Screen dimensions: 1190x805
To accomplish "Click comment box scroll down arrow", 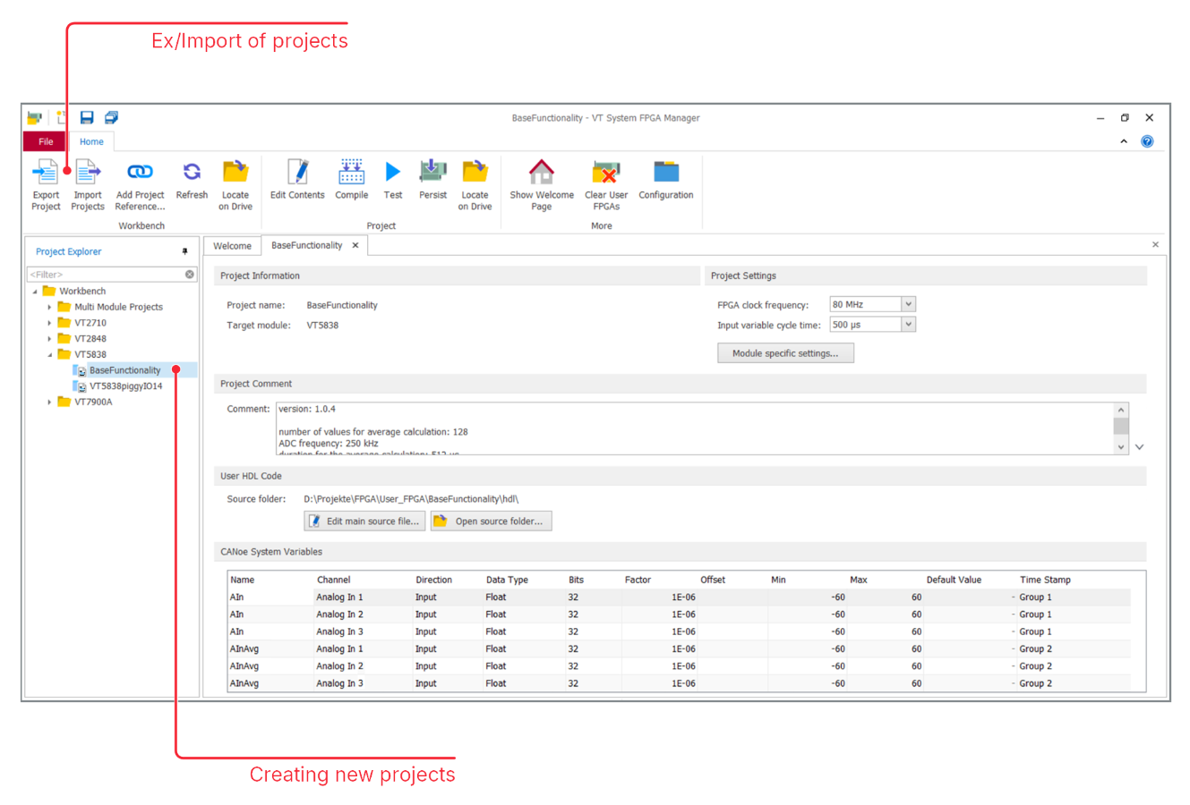I will [x=1121, y=447].
